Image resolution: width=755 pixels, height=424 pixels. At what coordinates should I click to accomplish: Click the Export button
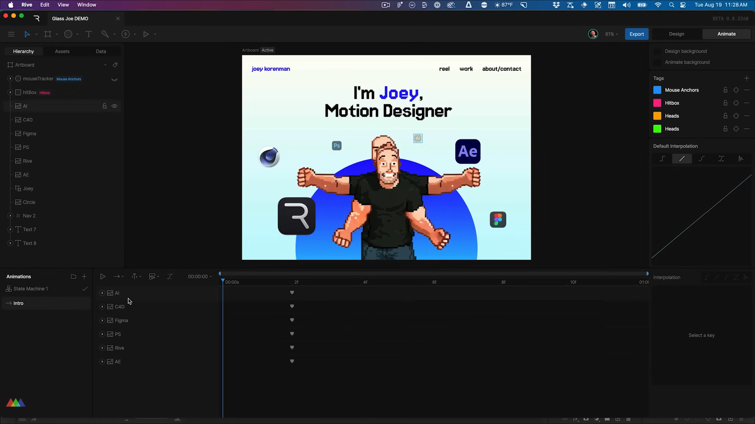click(636, 34)
